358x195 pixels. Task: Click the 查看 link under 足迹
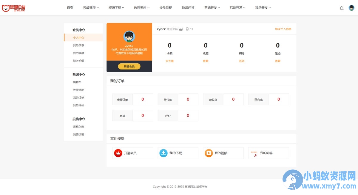pyautogui.click(x=278, y=61)
